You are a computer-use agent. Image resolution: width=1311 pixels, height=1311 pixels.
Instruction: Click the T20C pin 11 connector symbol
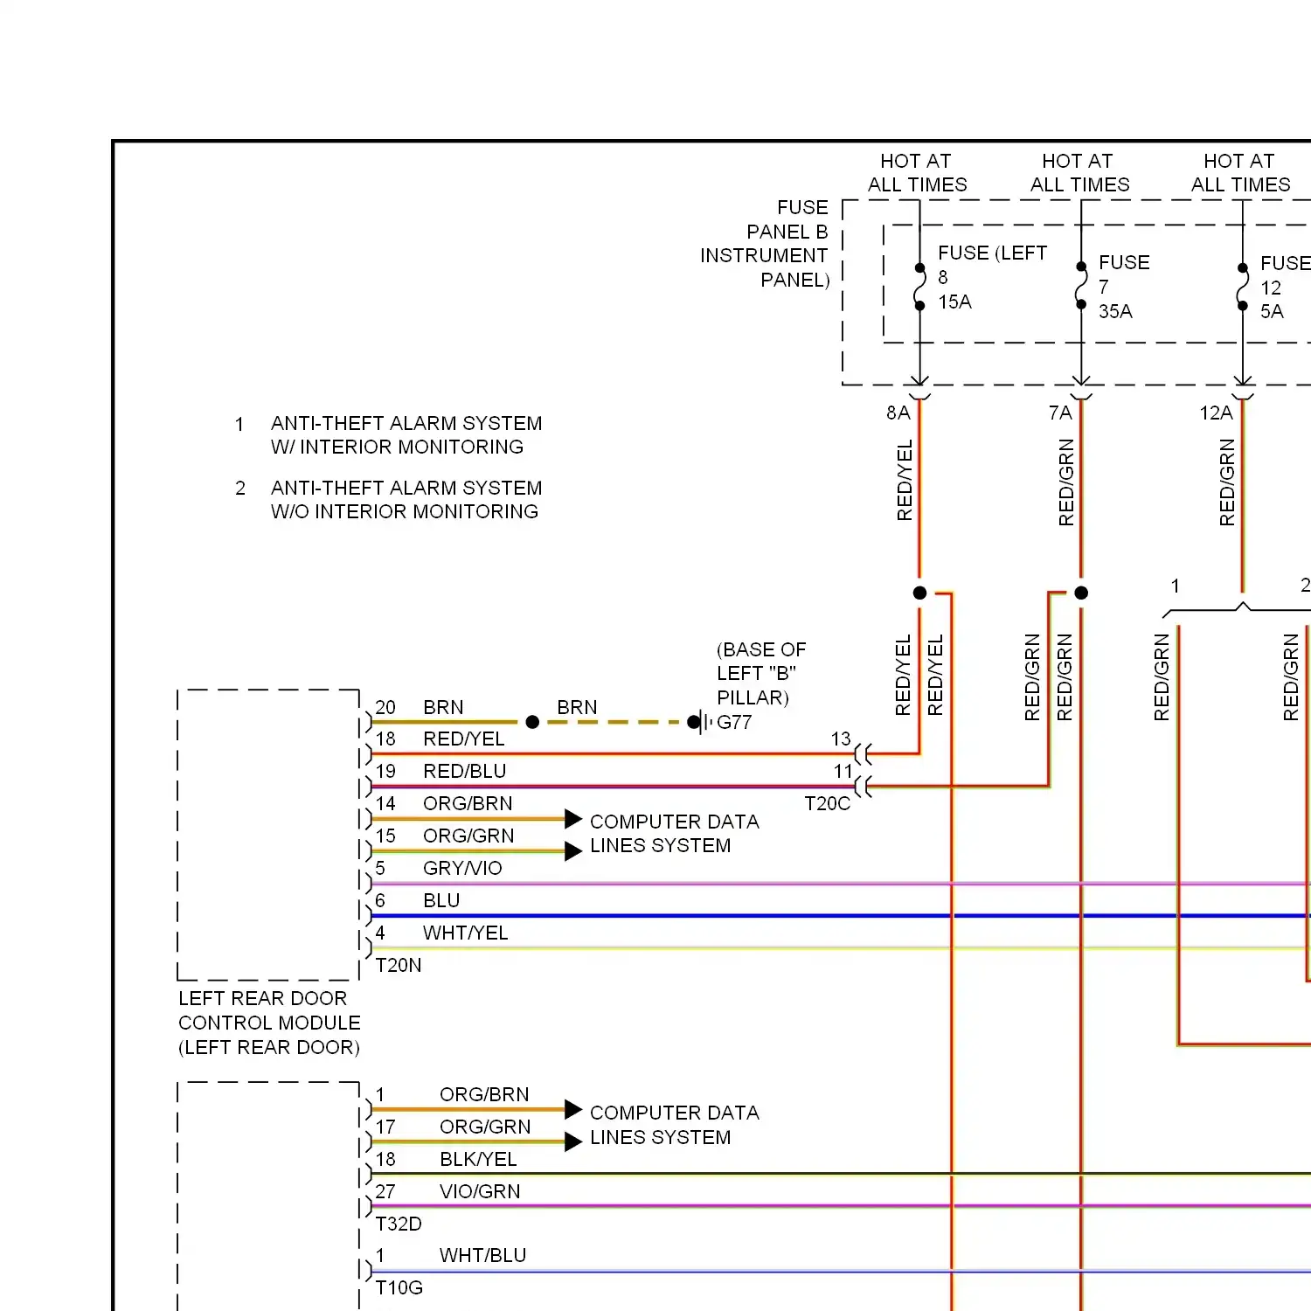coord(863,787)
